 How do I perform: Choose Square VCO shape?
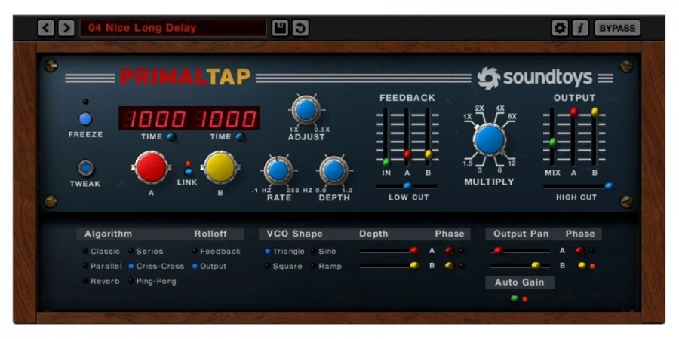[284, 267]
